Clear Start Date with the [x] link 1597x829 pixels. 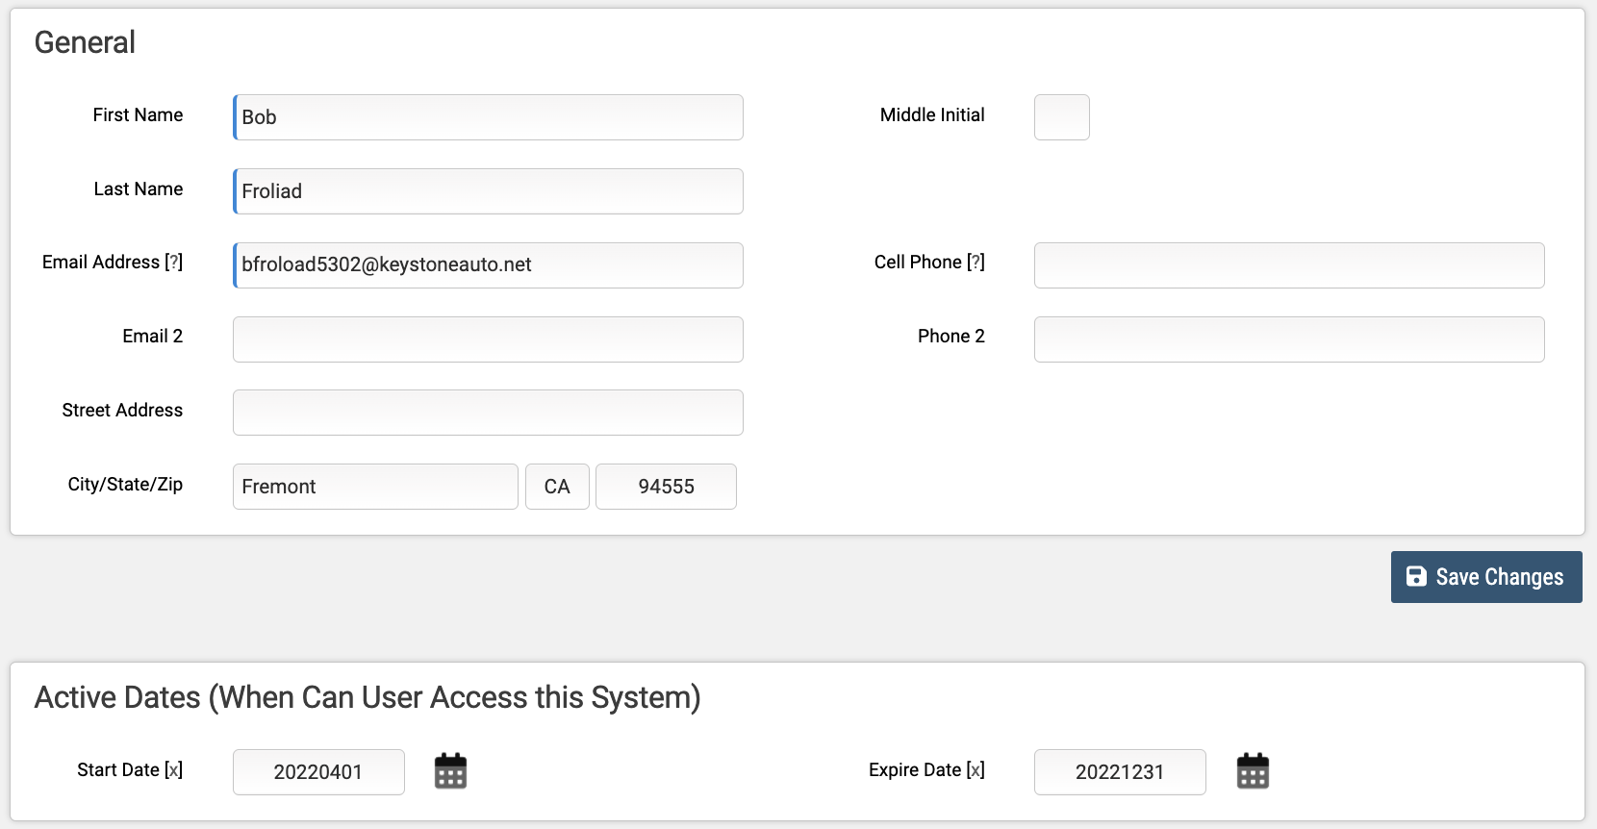point(173,769)
